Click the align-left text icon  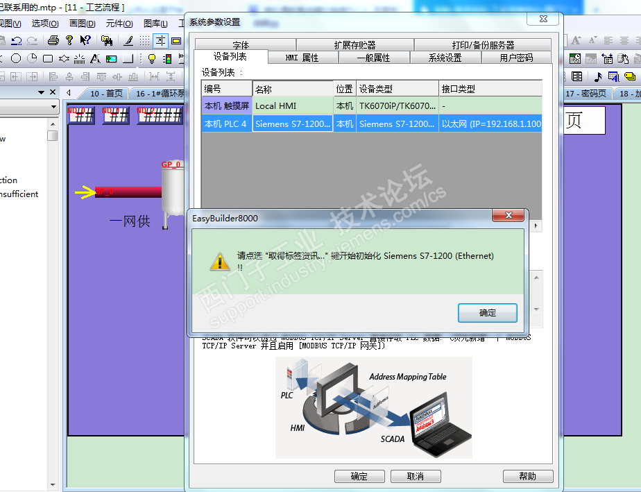[608, 40]
